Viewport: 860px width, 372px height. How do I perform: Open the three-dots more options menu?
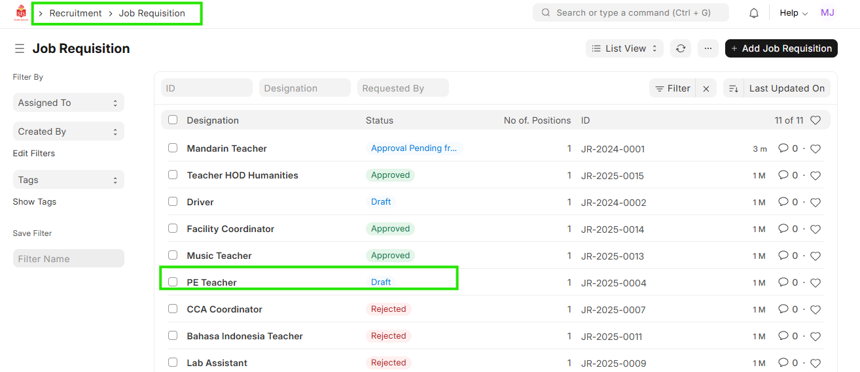(708, 48)
